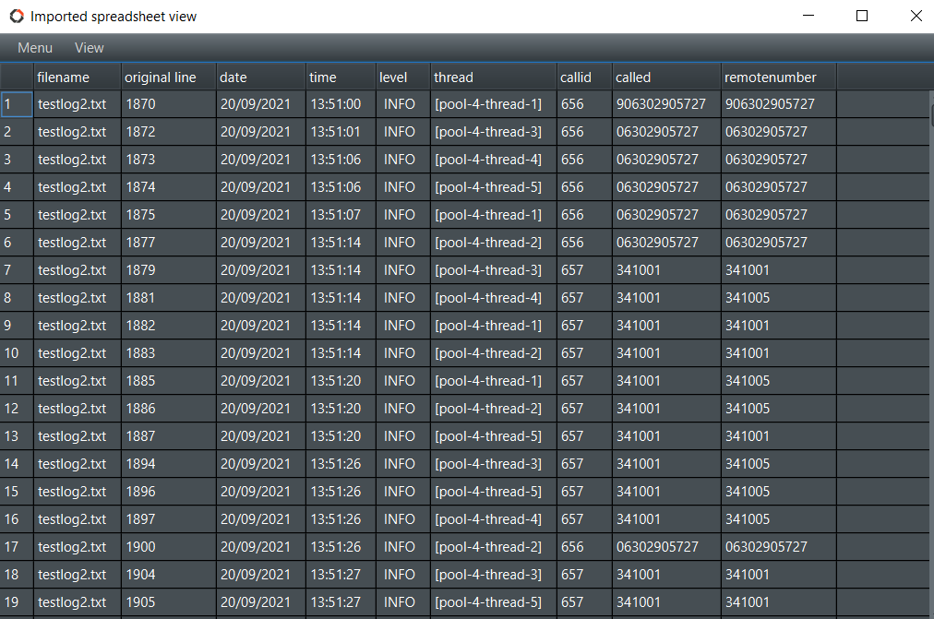Select callid 656 in row 6

[x=585, y=243]
